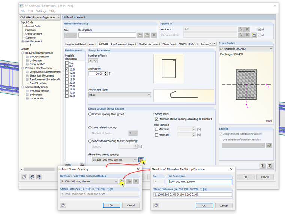Select Uniform spacing throughout radio button
285x214 pixels.
pos(90,114)
